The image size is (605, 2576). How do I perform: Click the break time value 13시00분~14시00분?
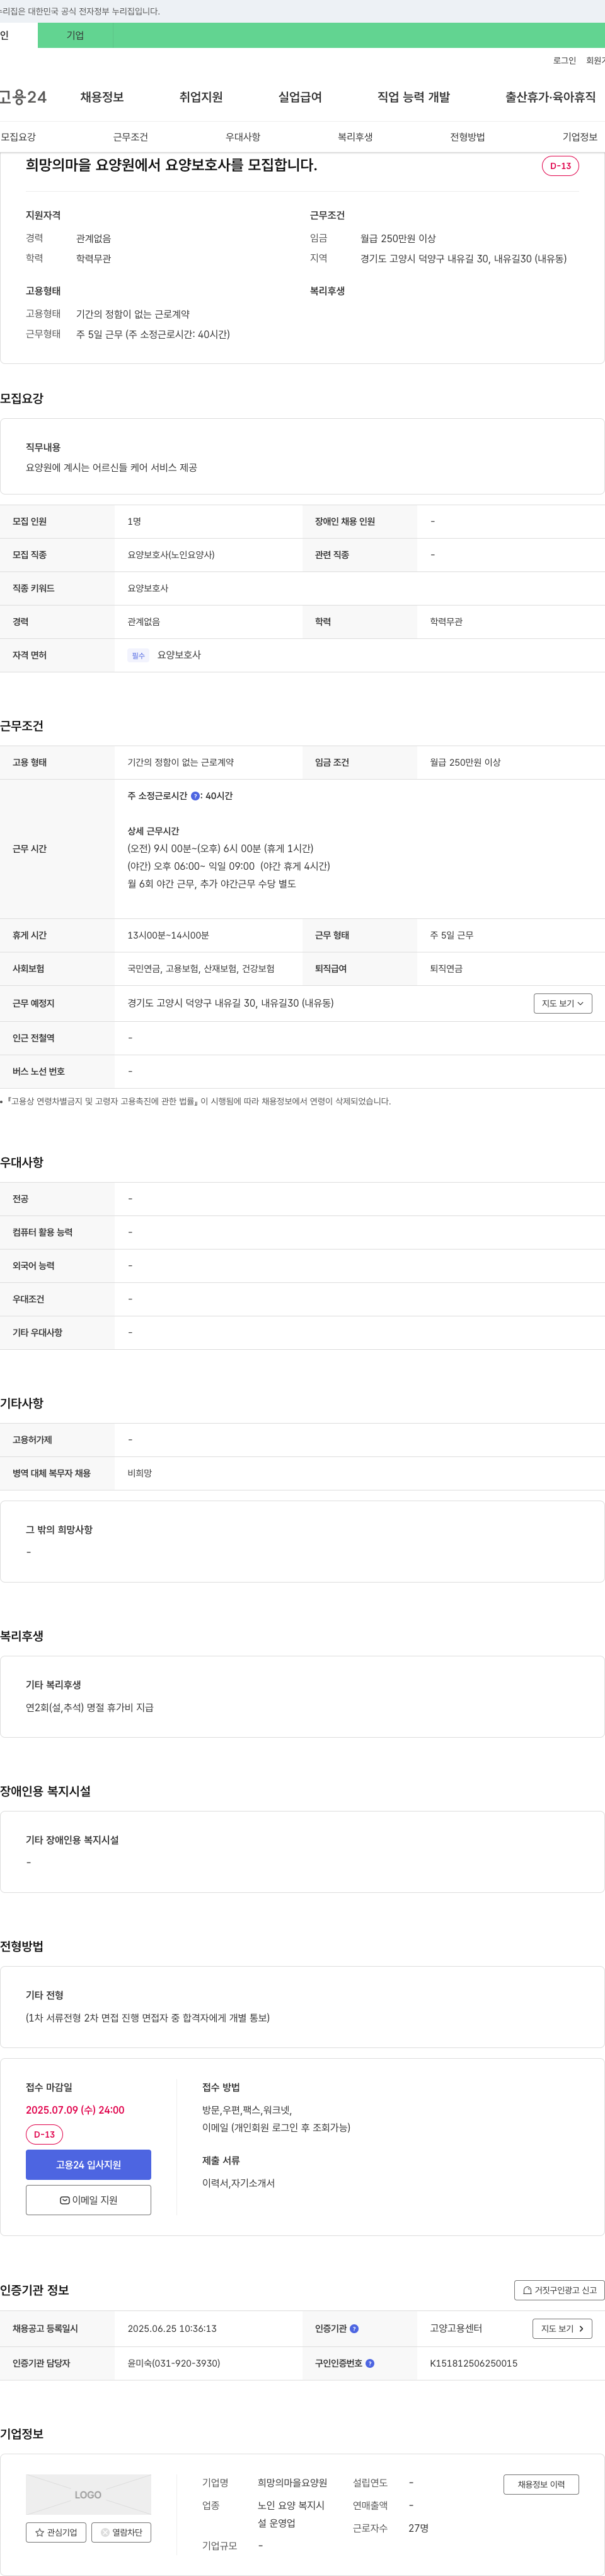pyautogui.click(x=168, y=936)
